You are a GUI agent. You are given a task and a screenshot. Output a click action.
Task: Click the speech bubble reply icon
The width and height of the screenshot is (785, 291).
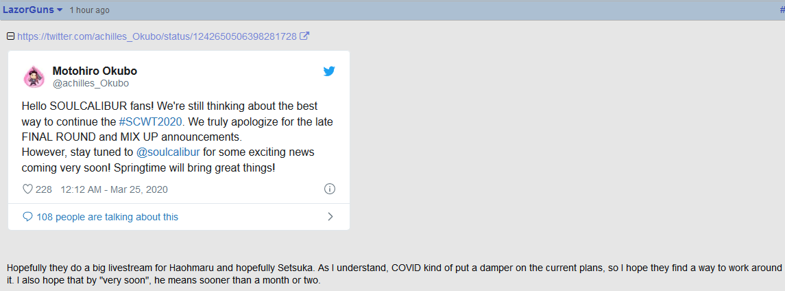click(x=28, y=217)
